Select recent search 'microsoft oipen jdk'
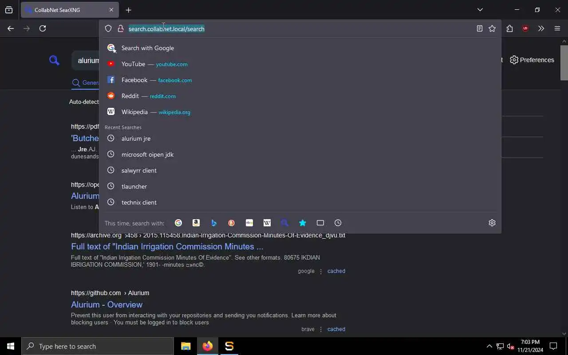 click(300, 154)
